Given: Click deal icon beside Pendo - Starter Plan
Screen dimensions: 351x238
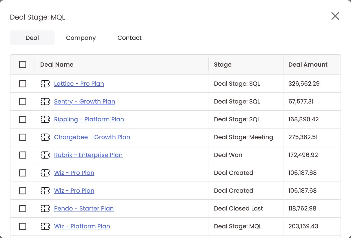Looking at the screenshot, I should [45, 208].
